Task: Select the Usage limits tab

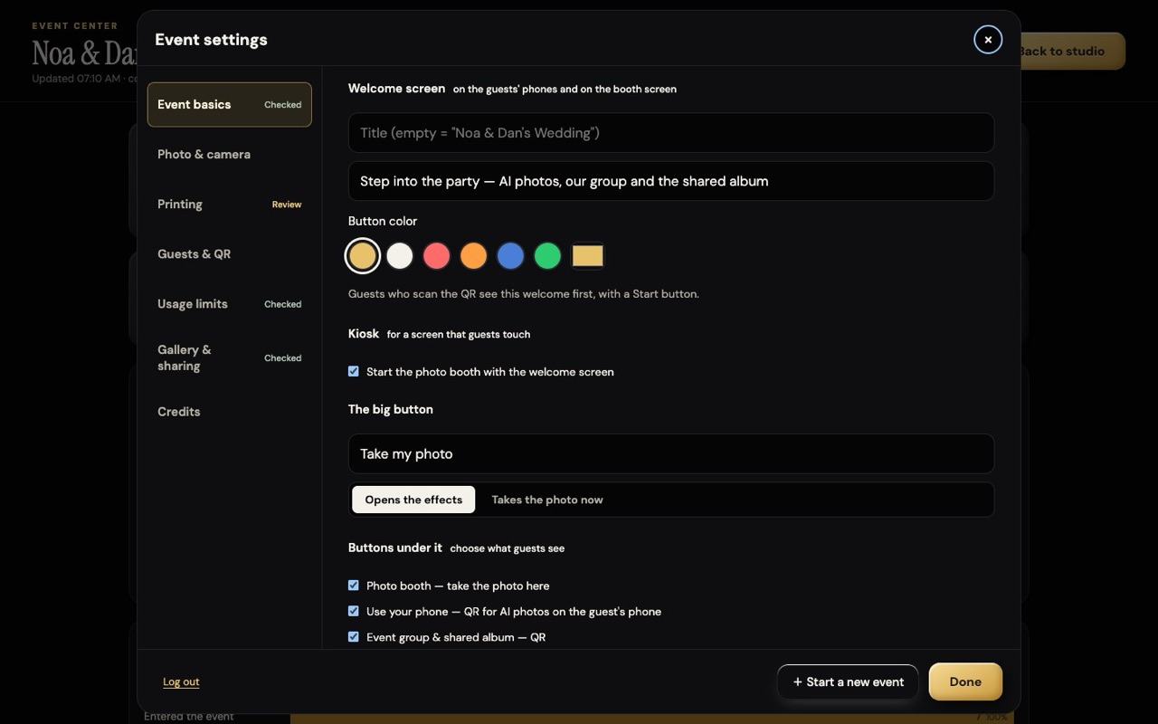Action: [230, 304]
